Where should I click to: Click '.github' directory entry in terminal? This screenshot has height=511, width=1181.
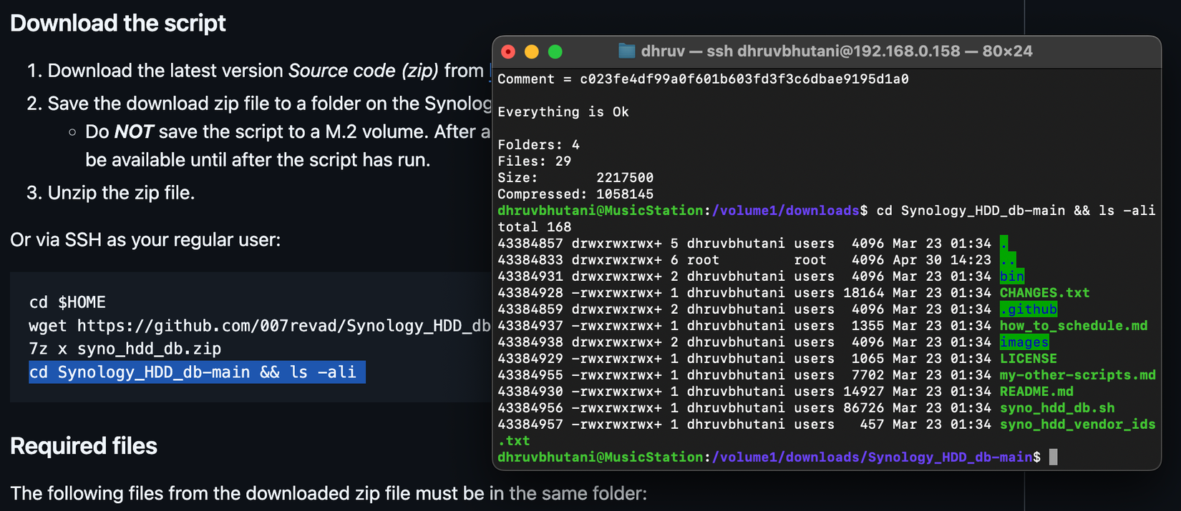[x=1029, y=309]
